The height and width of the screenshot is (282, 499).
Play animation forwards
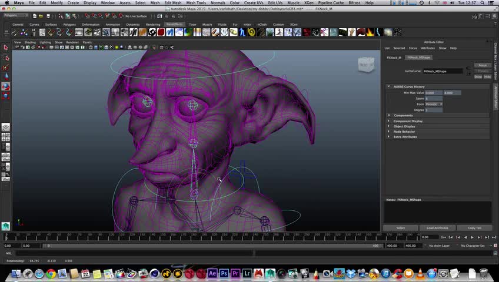point(473,237)
